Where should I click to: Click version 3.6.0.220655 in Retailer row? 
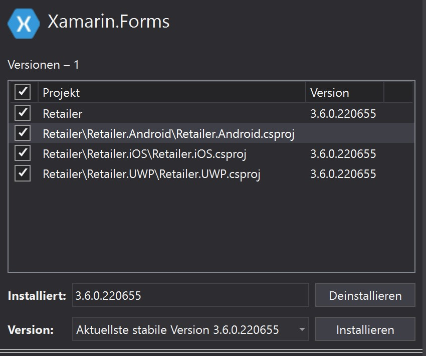(343, 114)
